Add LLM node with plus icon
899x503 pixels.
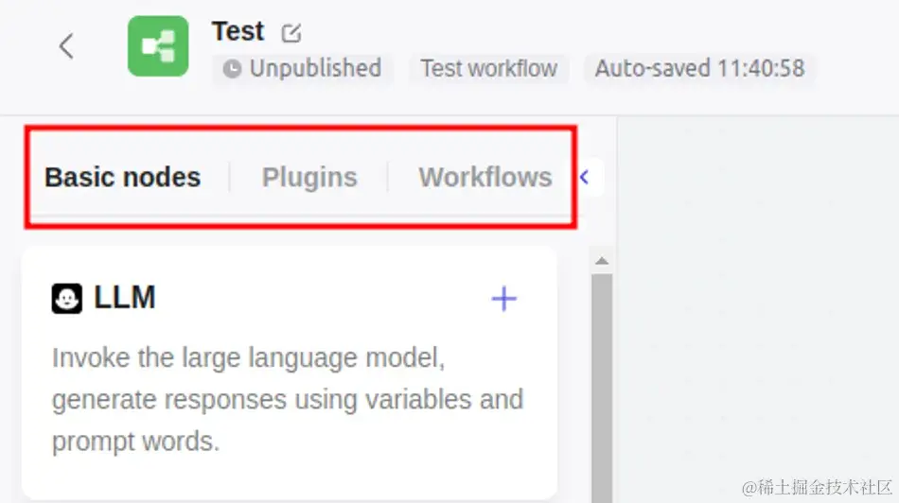(x=504, y=299)
